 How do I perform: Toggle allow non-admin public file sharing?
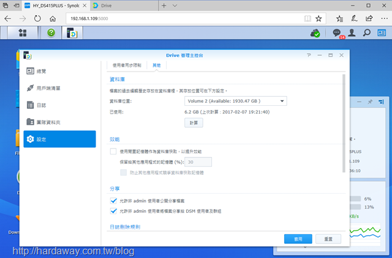tap(113, 201)
